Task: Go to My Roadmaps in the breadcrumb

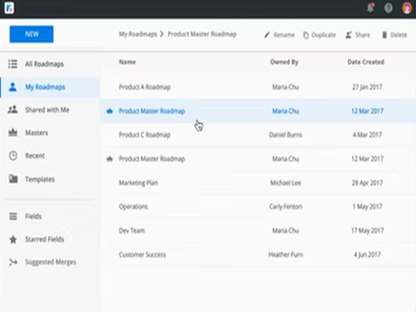Action: click(x=138, y=34)
